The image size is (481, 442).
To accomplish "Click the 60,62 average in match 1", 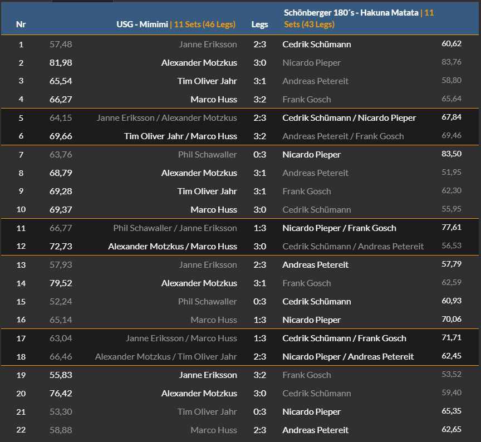I will coord(451,43).
